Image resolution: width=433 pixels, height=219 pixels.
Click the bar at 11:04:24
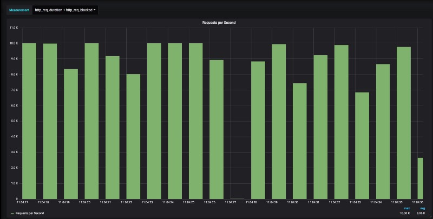tap(175, 121)
